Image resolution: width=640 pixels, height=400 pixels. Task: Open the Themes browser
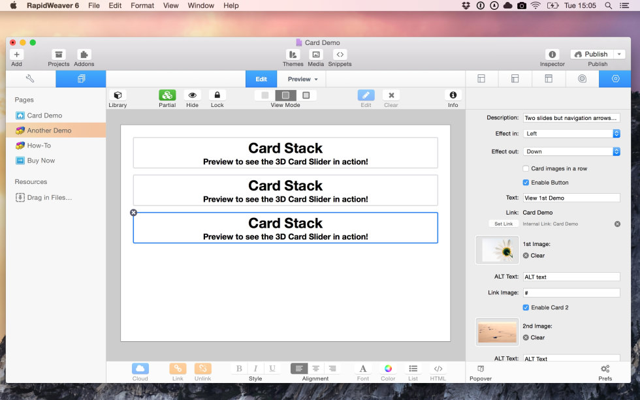click(x=293, y=55)
